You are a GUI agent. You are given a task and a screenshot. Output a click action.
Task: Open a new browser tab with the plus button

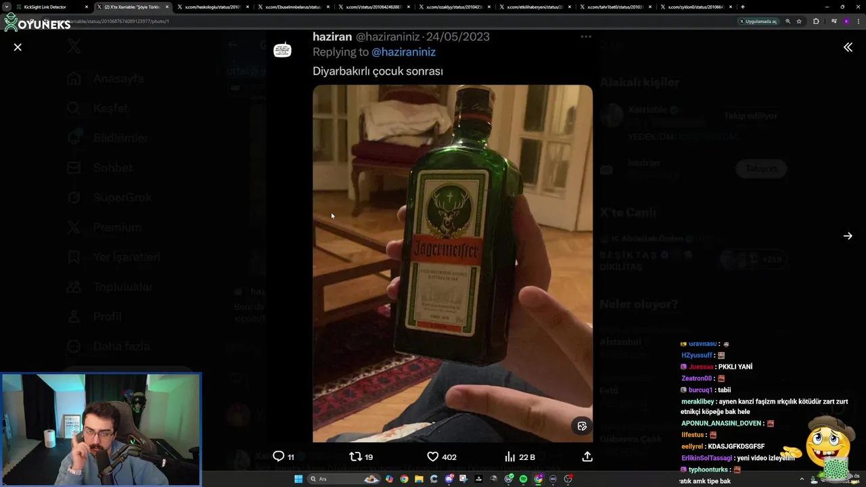pos(743,7)
